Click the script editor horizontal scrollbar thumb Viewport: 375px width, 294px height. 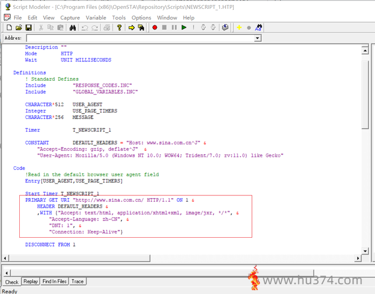(x=79, y=258)
